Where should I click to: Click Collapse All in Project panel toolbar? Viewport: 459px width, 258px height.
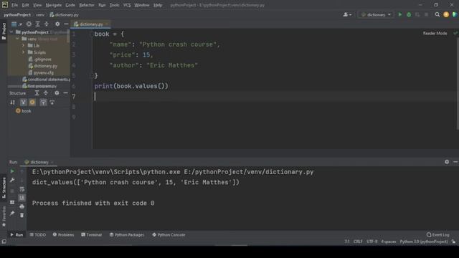pyautogui.click(x=46, y=24)
